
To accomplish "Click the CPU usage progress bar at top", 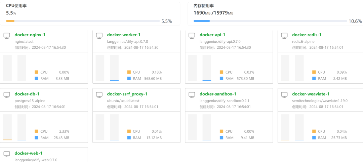I will pyautogui.click(x=83, y=21).
